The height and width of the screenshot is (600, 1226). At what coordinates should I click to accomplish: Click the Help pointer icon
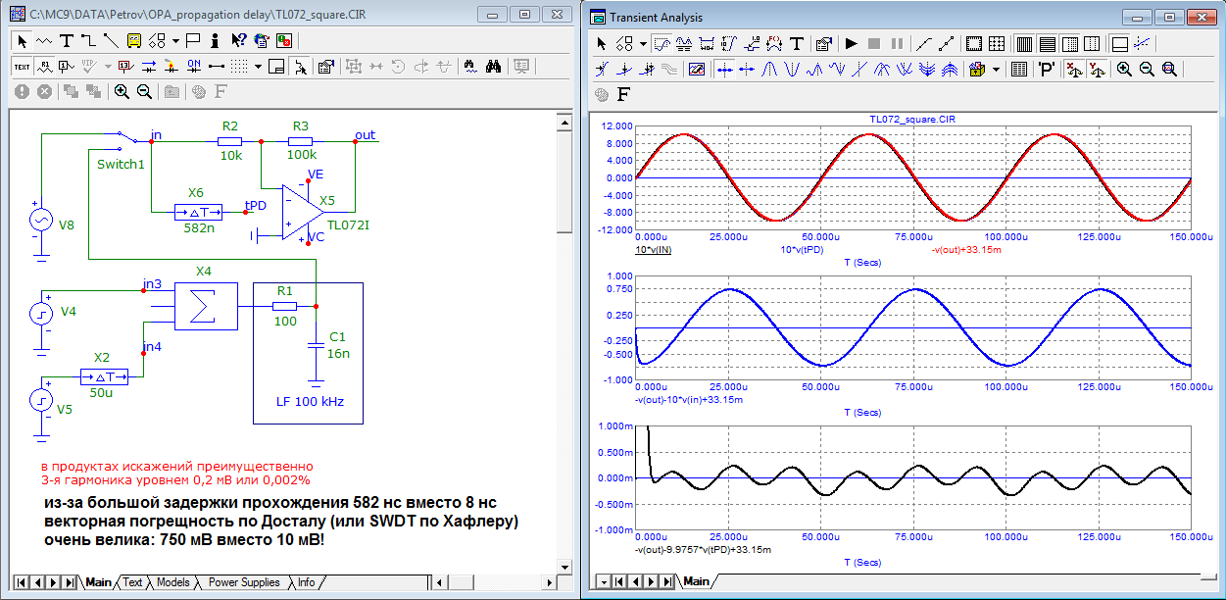[238, 41]
